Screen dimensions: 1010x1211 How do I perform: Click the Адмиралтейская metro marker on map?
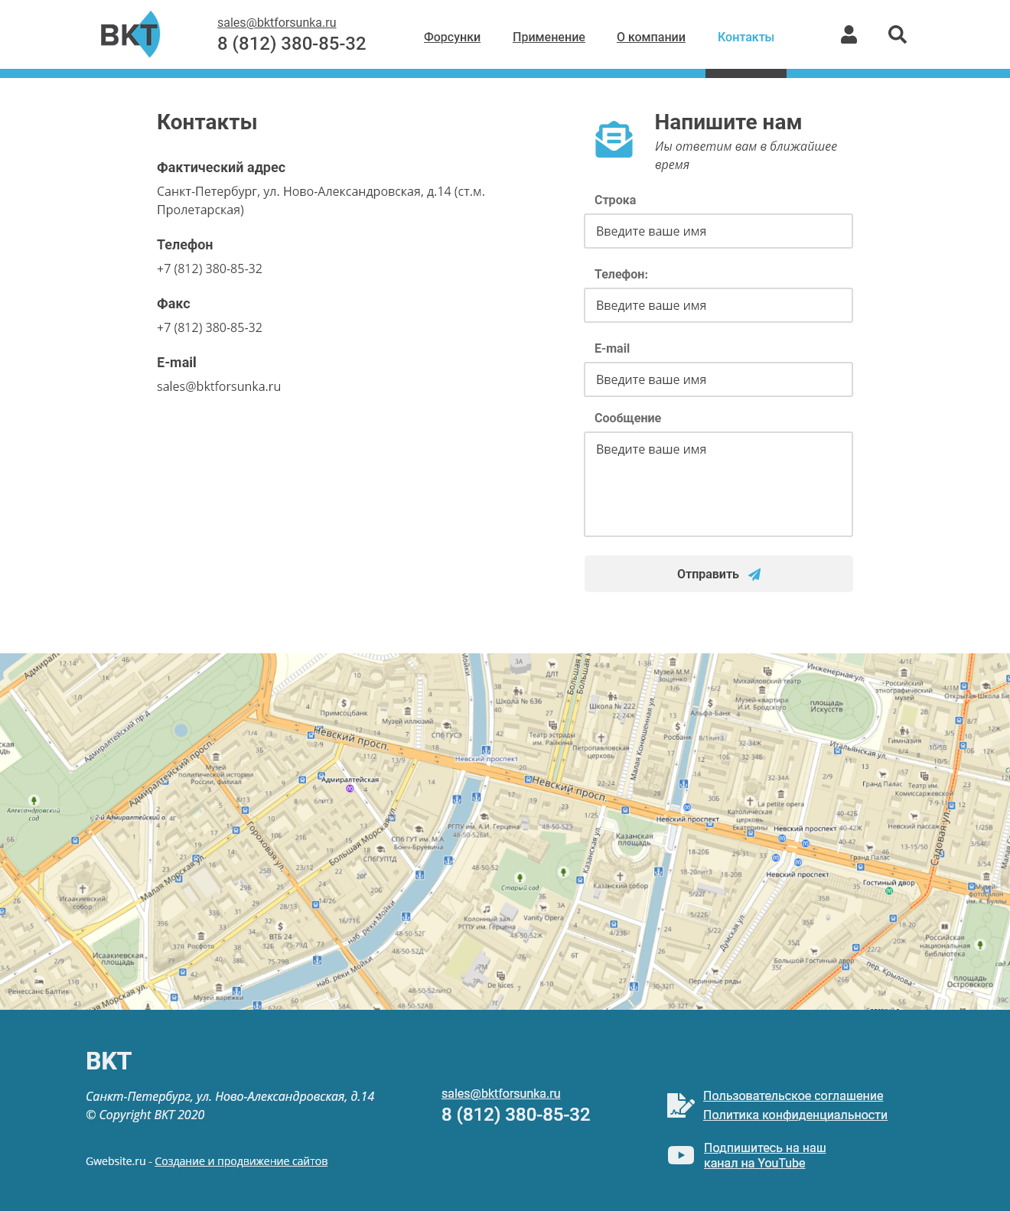[x=350, y=788]
